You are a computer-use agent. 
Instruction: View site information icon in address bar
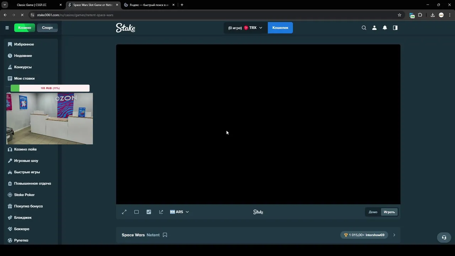(32, 15)
